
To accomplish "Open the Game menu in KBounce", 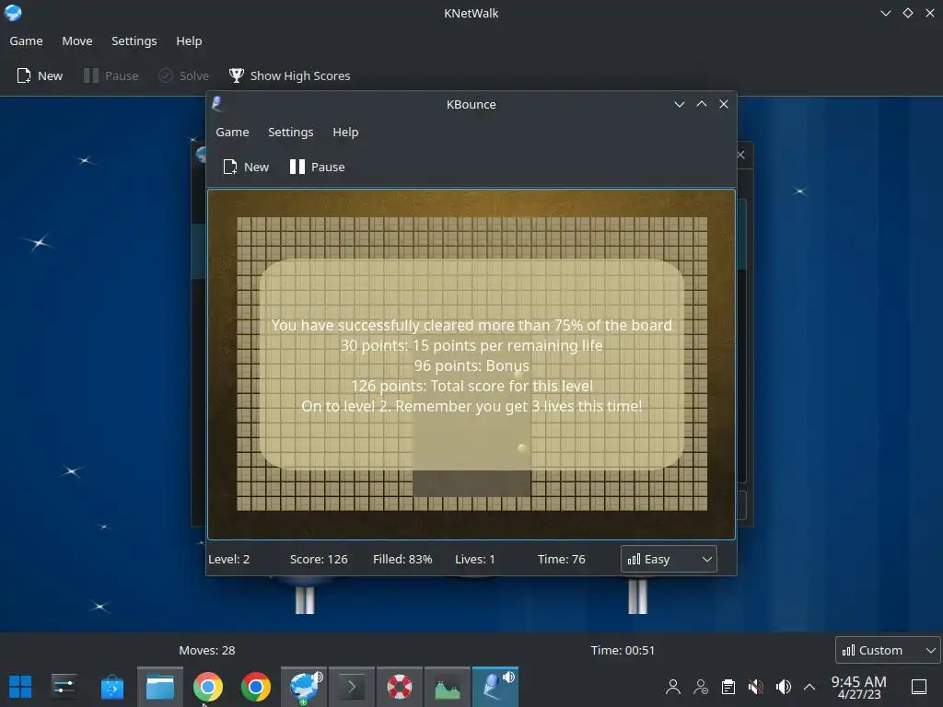I will pyautogui.click(x=232, y=133).
